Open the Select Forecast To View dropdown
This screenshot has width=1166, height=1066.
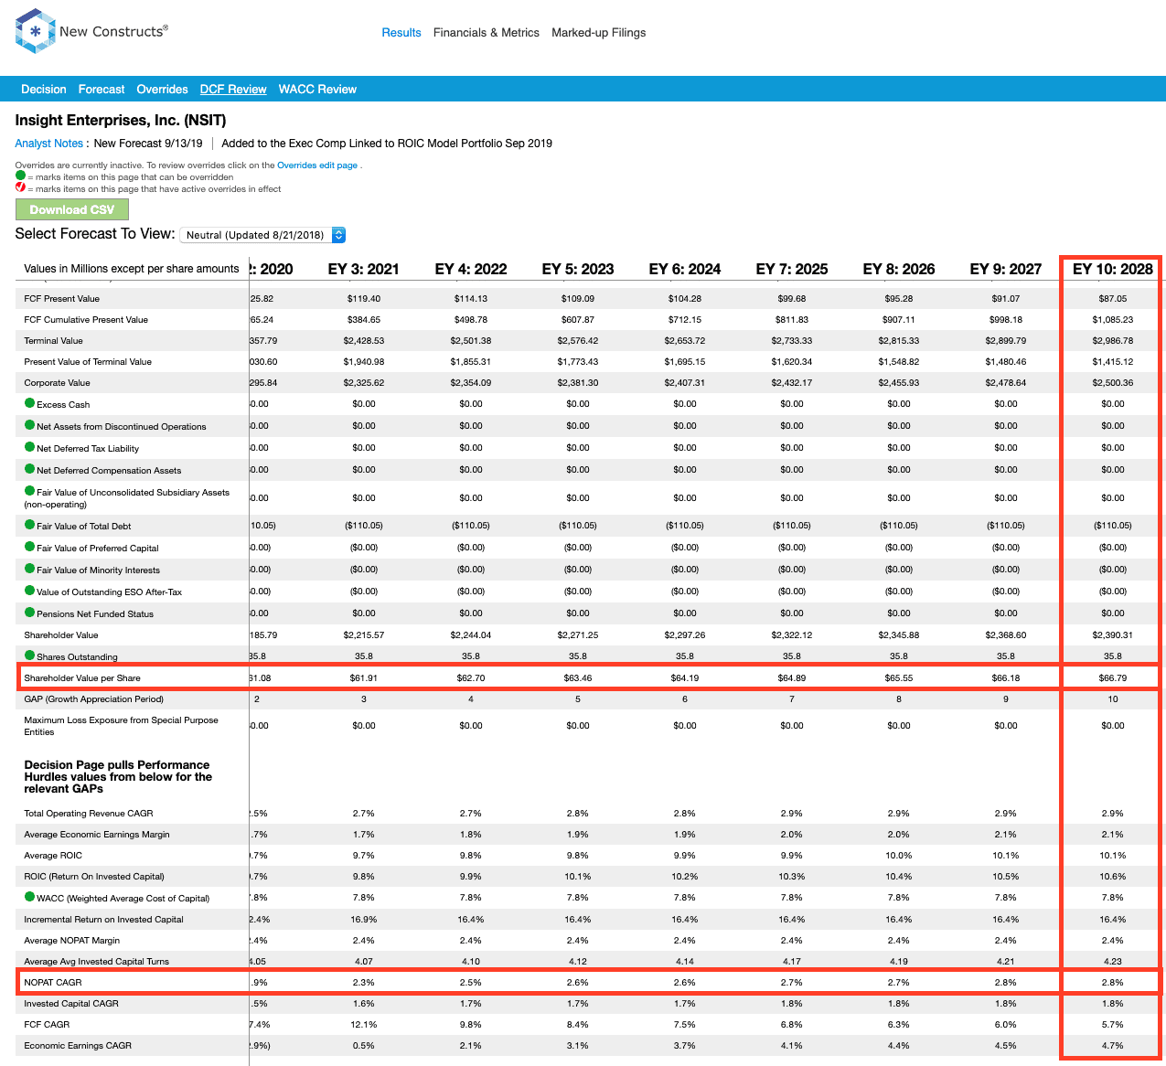pos(262,235)
